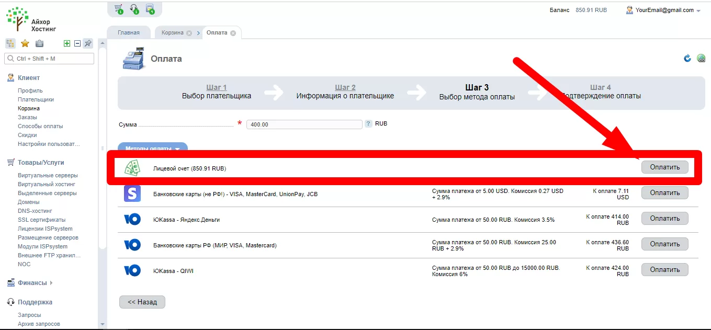
Task: Open the briefcase icon in sidebar
Action: click(39, 43)
